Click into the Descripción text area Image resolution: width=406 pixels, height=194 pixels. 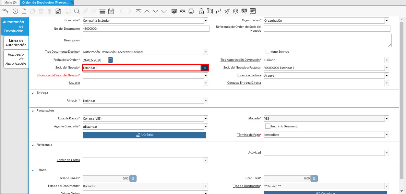point(237,40)
